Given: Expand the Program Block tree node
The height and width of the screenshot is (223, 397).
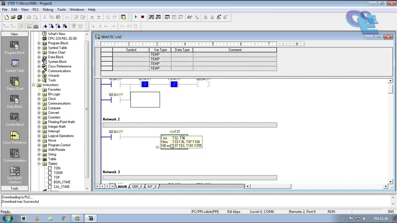Looking at the screenshot, I should pyautogui.click(x=39, y=43).
